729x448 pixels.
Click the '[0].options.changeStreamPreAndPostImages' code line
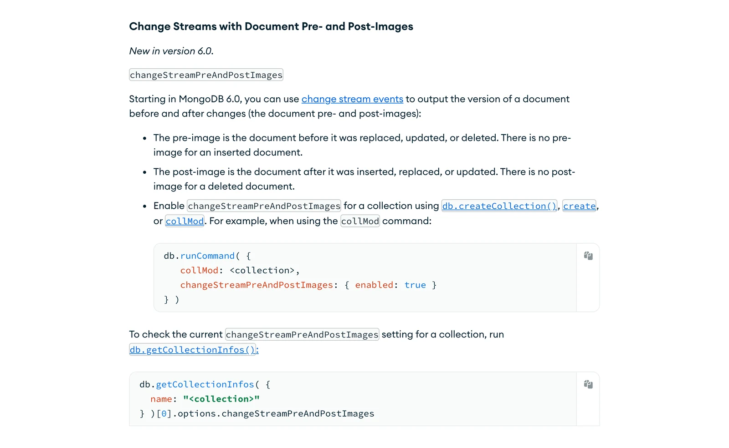[x=257, y=413]
